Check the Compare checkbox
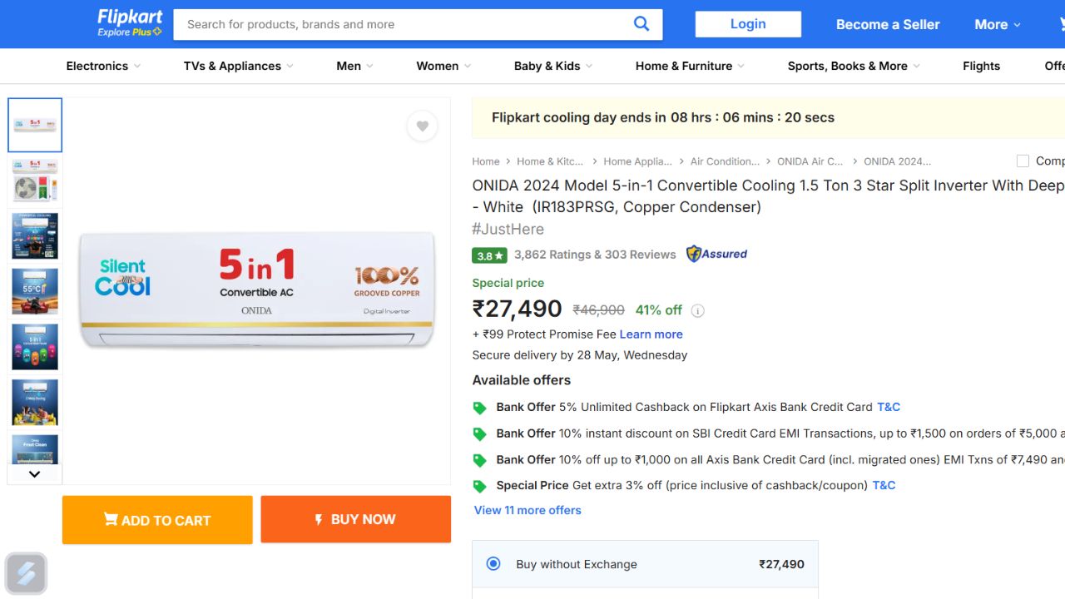The height and width of the screenshot is (599, 1065). point(1023,161)
